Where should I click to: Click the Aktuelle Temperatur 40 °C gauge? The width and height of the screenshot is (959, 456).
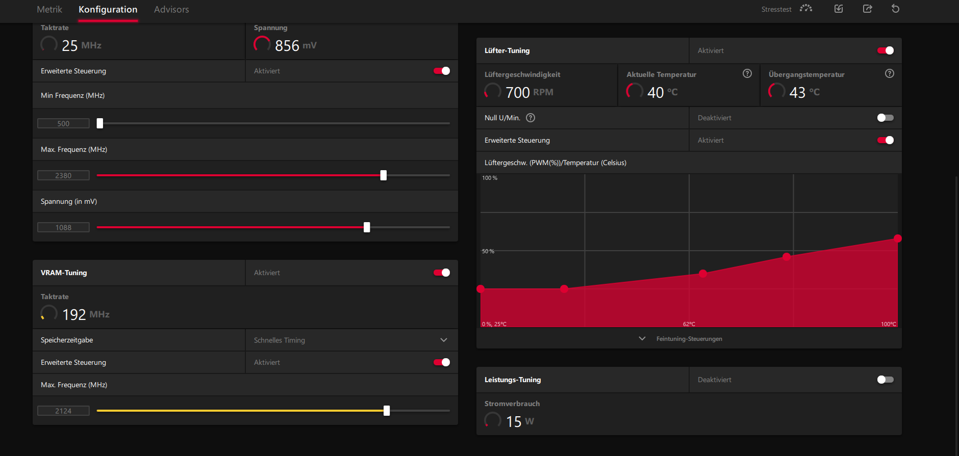635,91
